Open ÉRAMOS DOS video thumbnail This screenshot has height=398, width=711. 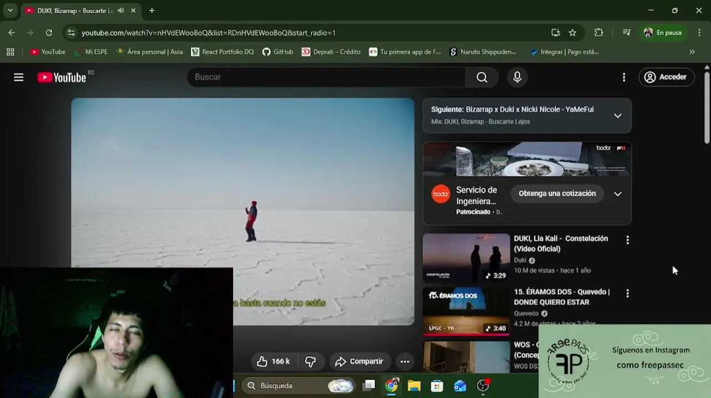click(x=466, y=311)
